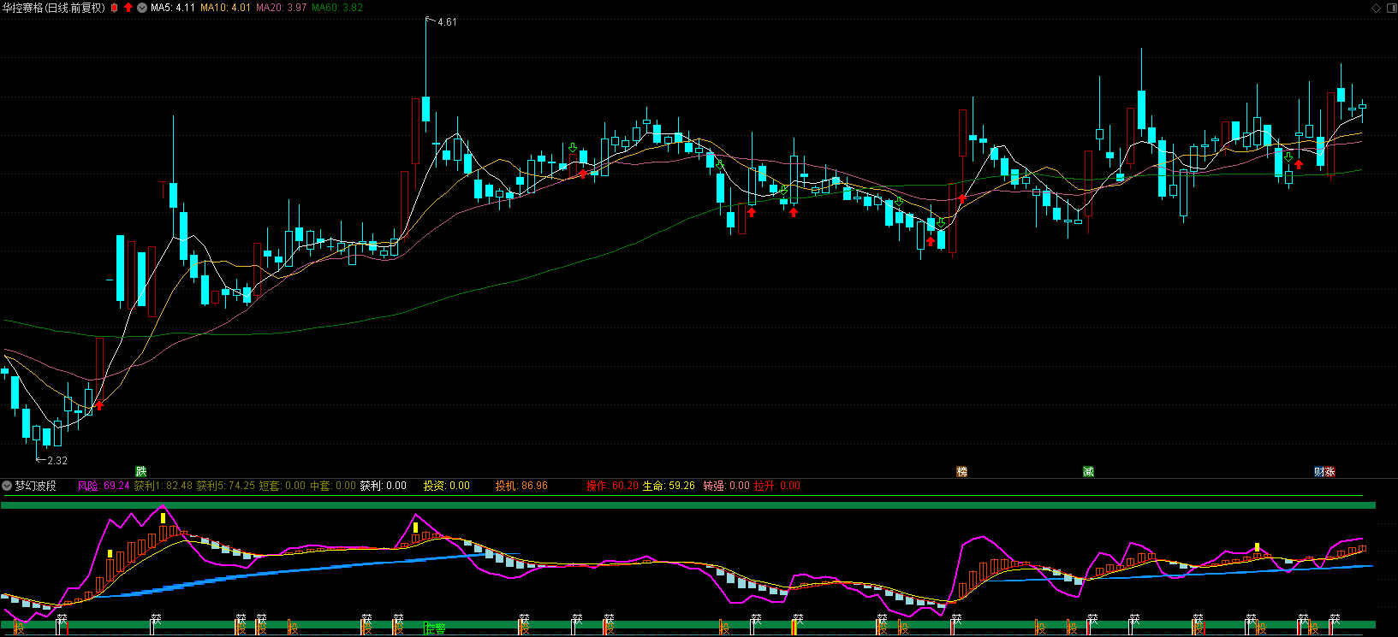The height and width of the screenshot is (637, 1398).
Task: Click the 梦幻波段 indicator name
Action: (x=35, y=486)
